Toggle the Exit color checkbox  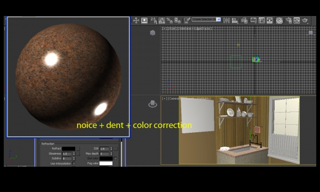(x=115, y=158)
